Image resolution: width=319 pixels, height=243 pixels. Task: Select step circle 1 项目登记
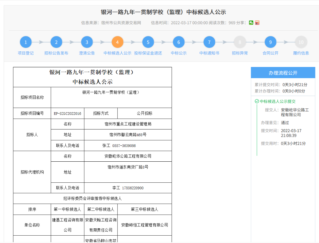tap(26, 42)
